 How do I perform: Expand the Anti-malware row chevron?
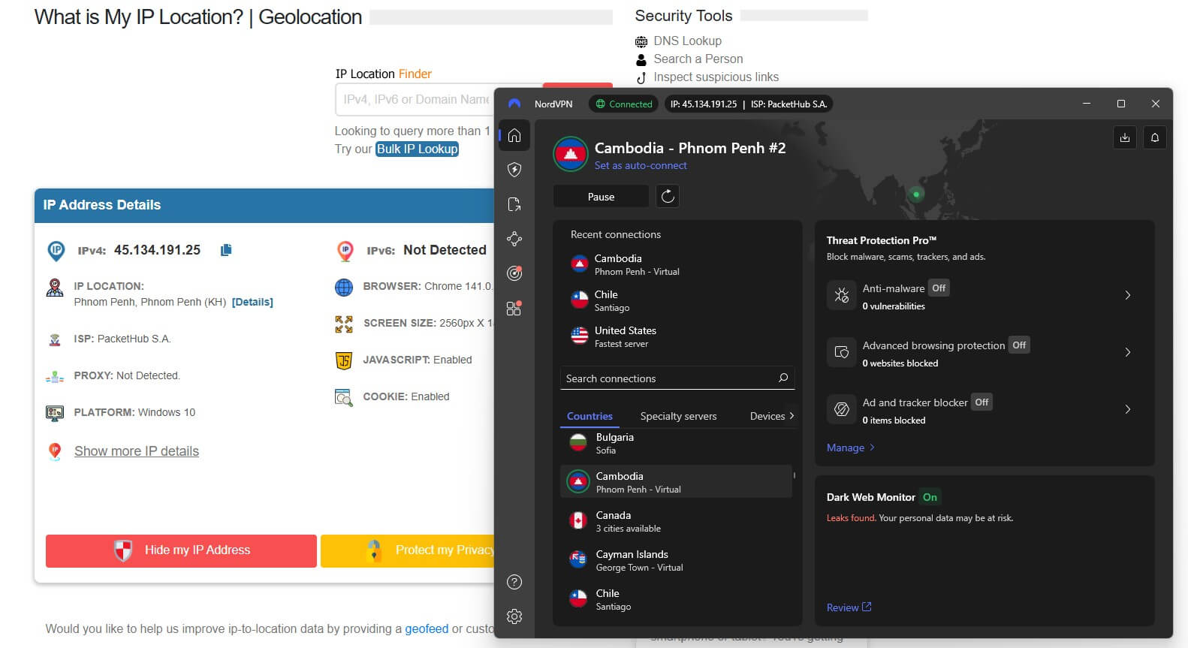(1128, 295)
